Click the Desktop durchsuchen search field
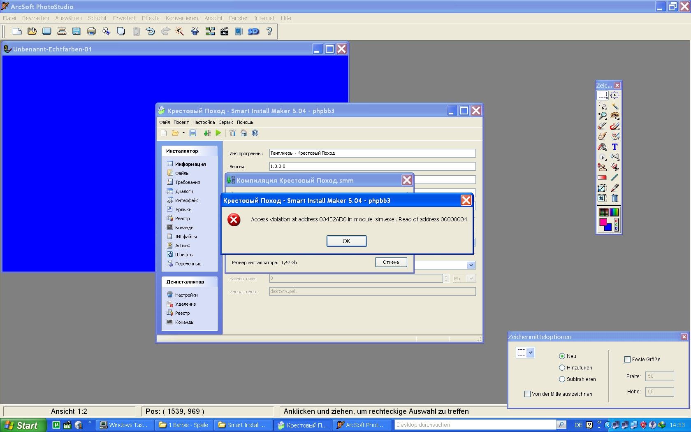691x432 pixels. point(475,425)
